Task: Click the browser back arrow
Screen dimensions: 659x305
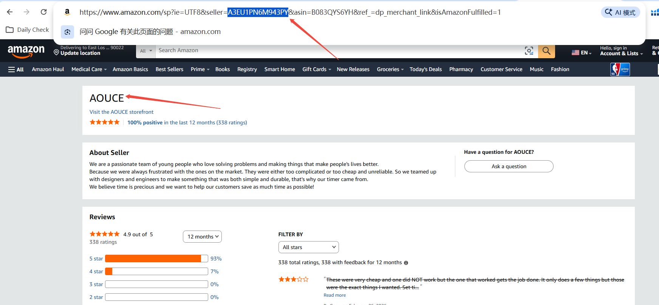Action: click(x=10, y=12)
